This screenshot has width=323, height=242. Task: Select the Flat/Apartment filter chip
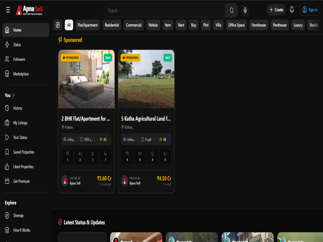(x=88, y=25)
